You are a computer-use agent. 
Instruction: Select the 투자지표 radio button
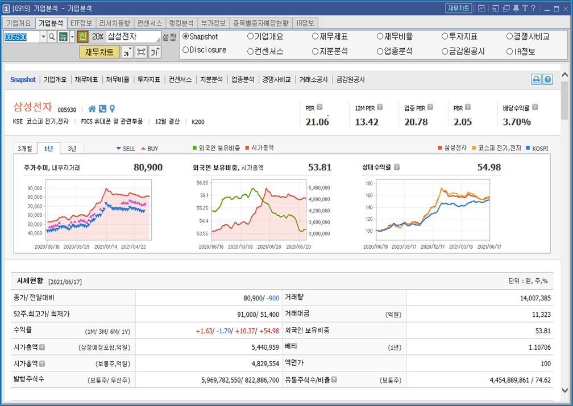(x=445, y=36)
